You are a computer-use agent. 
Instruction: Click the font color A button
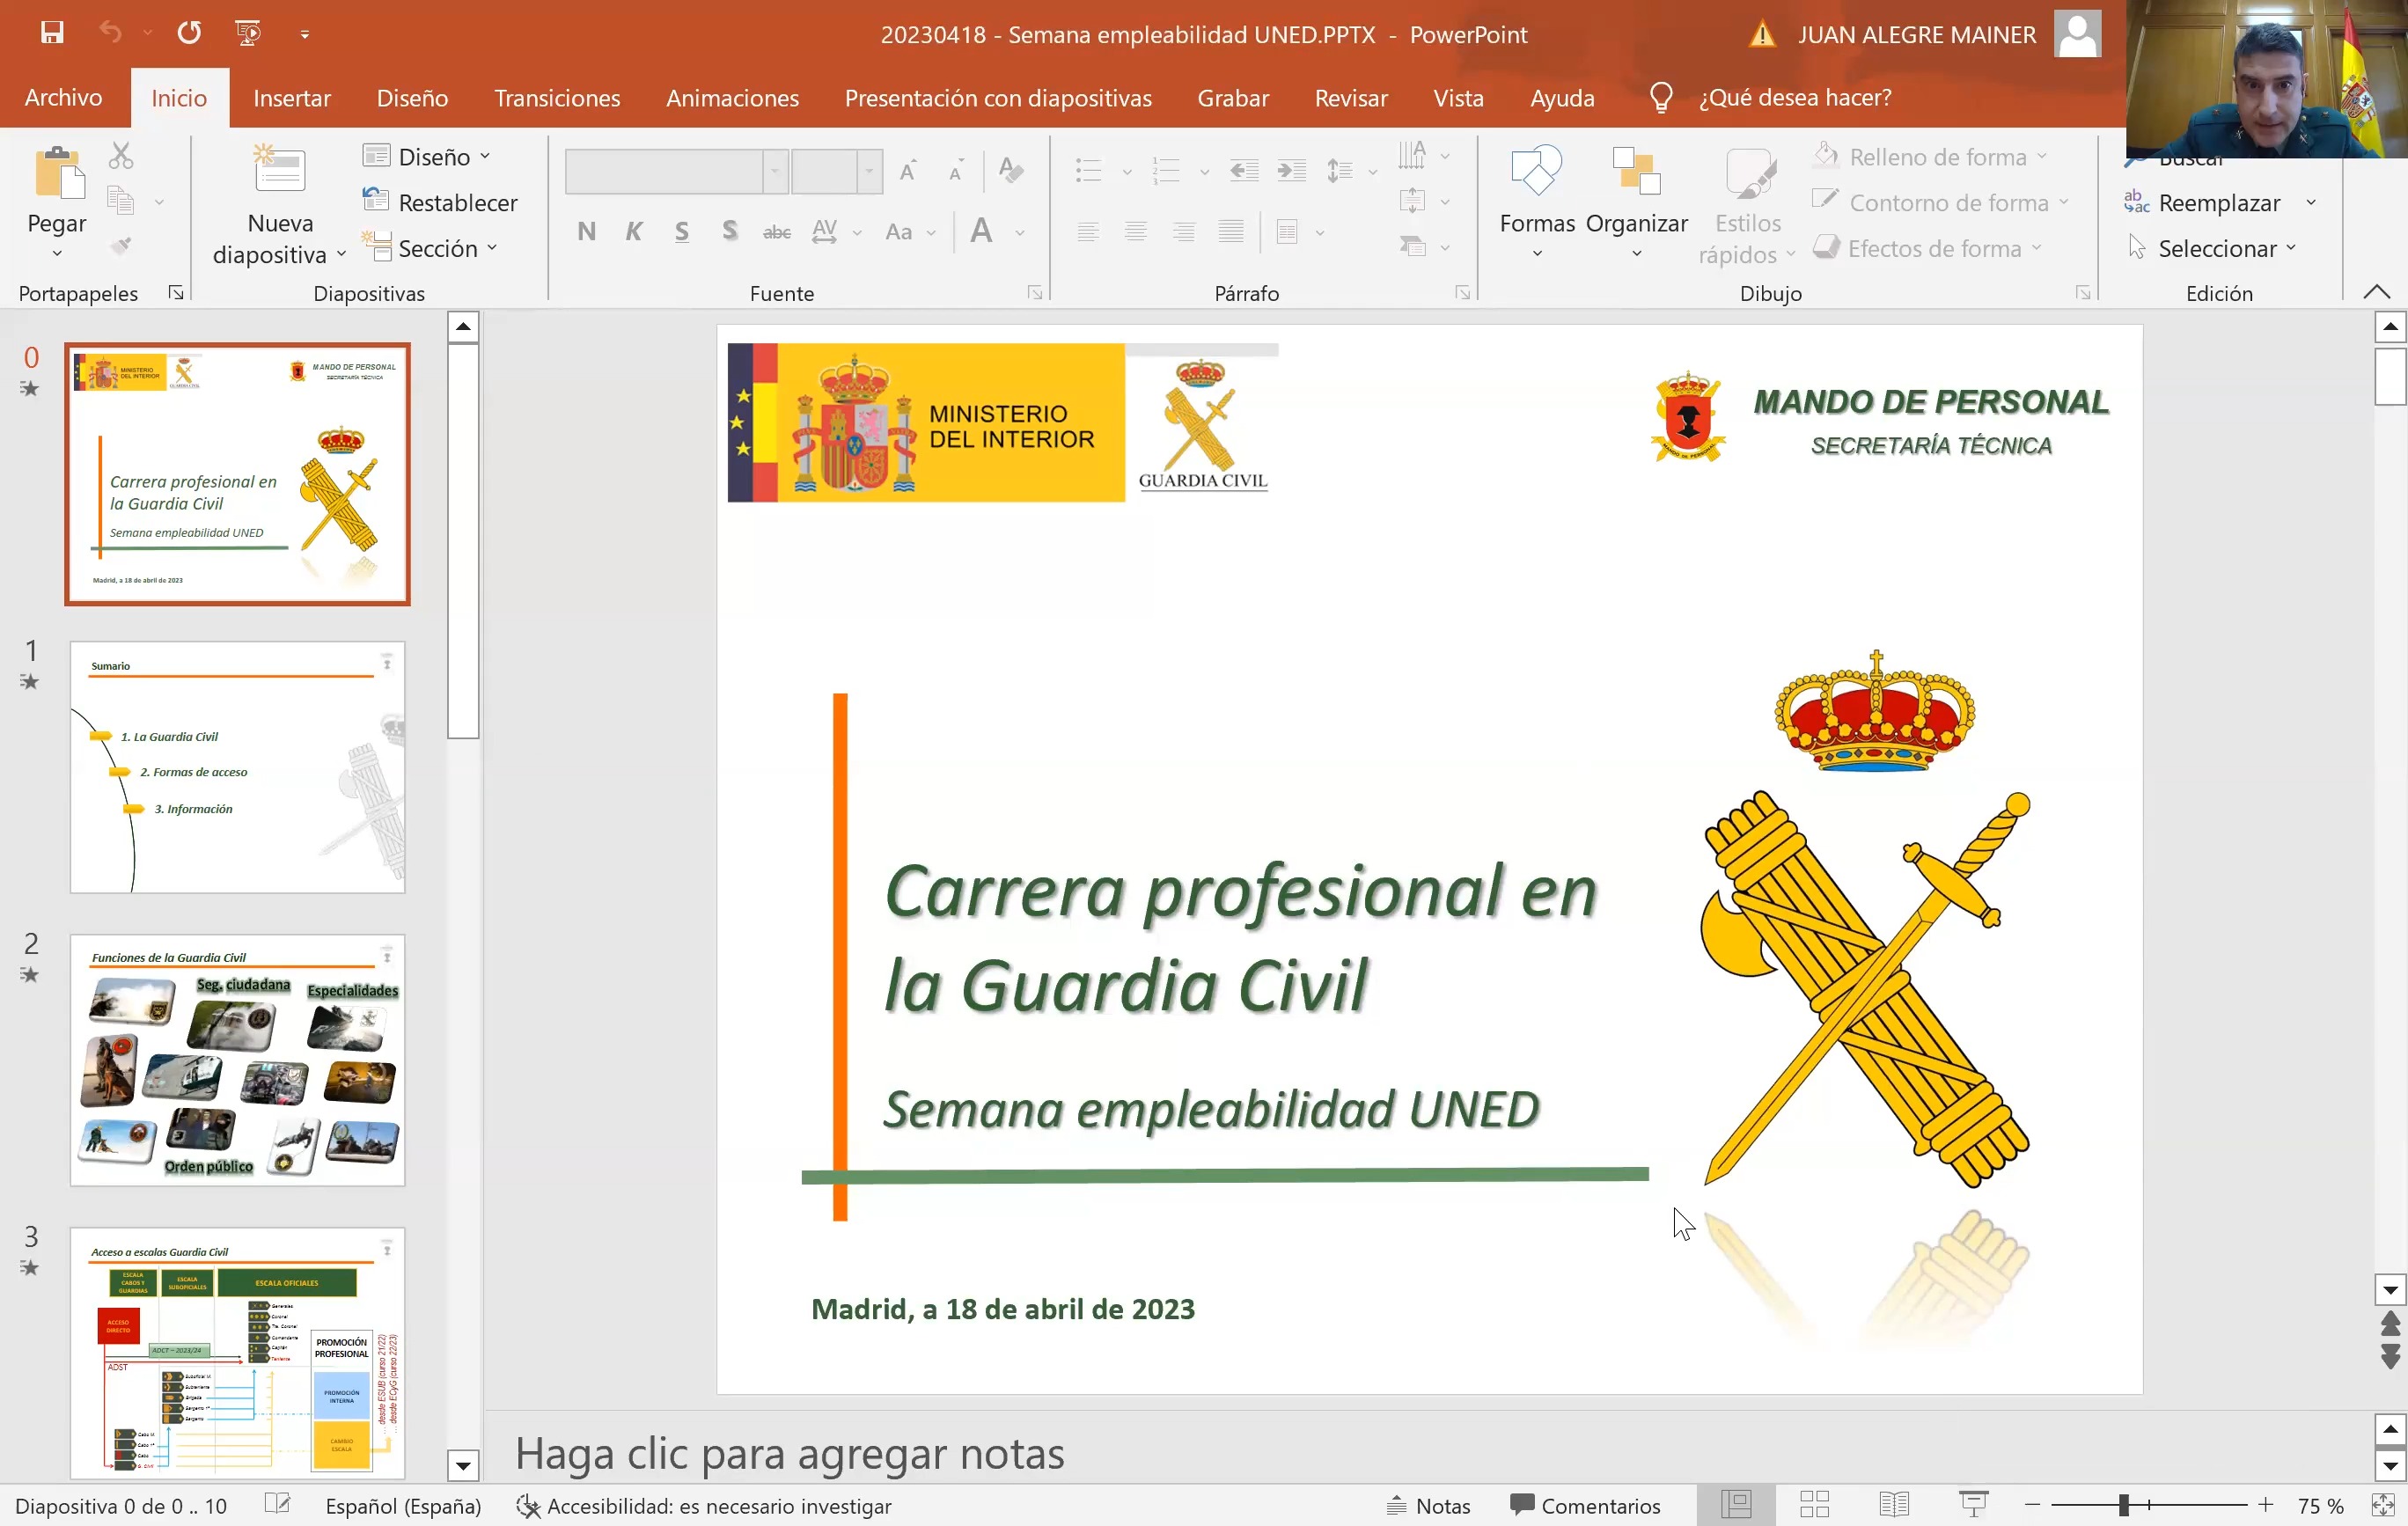pos(982,231)
